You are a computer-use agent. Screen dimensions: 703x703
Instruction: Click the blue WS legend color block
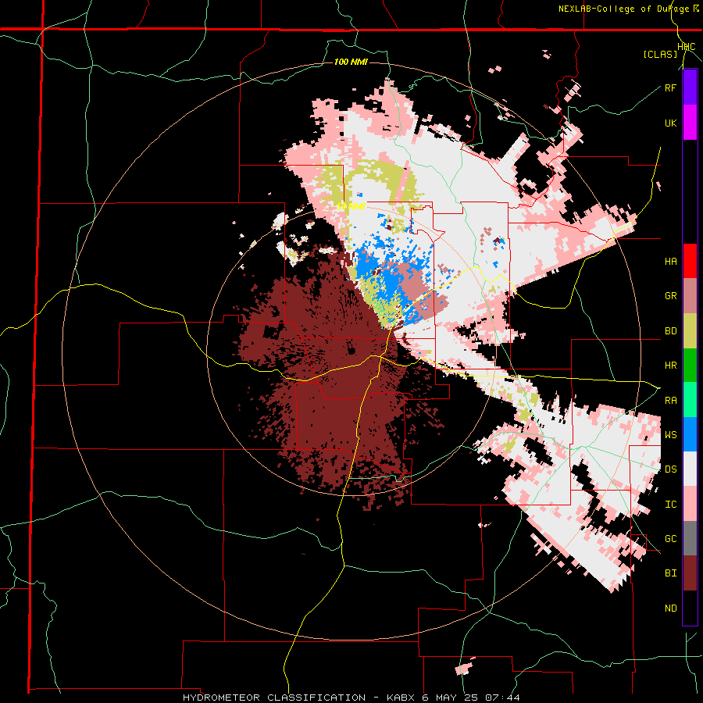tap(690, 434)
